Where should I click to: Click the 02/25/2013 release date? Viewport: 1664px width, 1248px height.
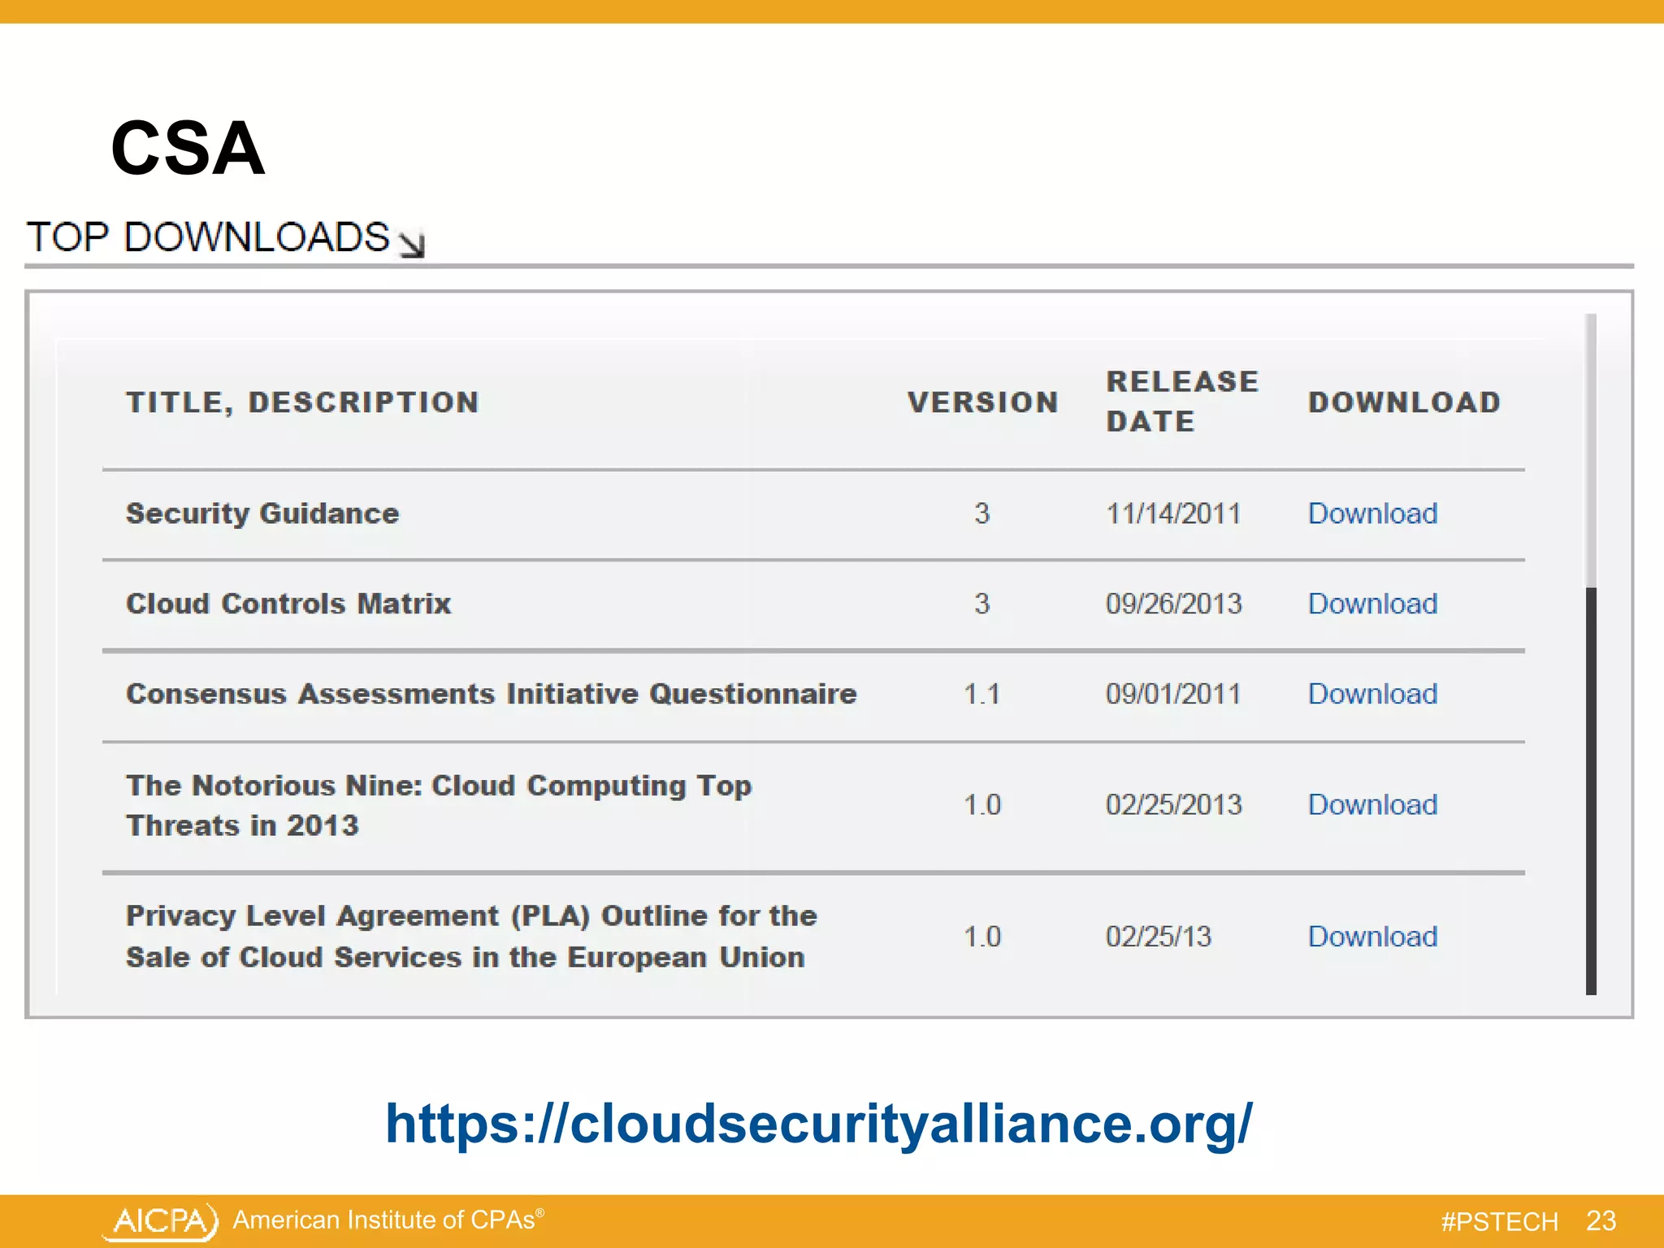[x=1173, y=804]
